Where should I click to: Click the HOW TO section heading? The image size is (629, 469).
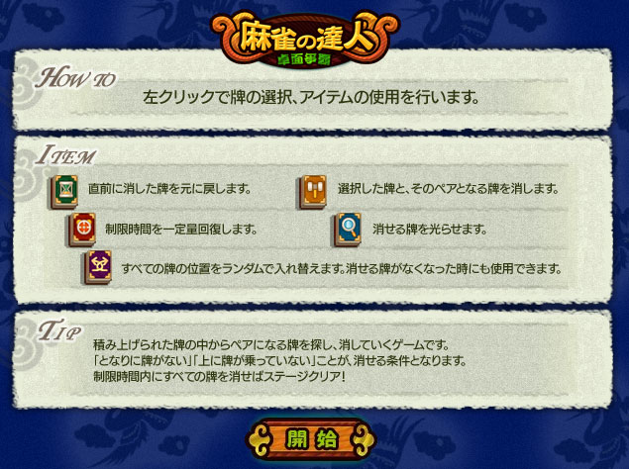click(76, 77)
